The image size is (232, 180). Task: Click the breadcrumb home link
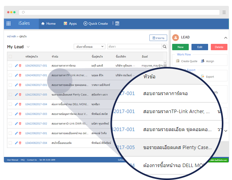click(x=11, y=36)
